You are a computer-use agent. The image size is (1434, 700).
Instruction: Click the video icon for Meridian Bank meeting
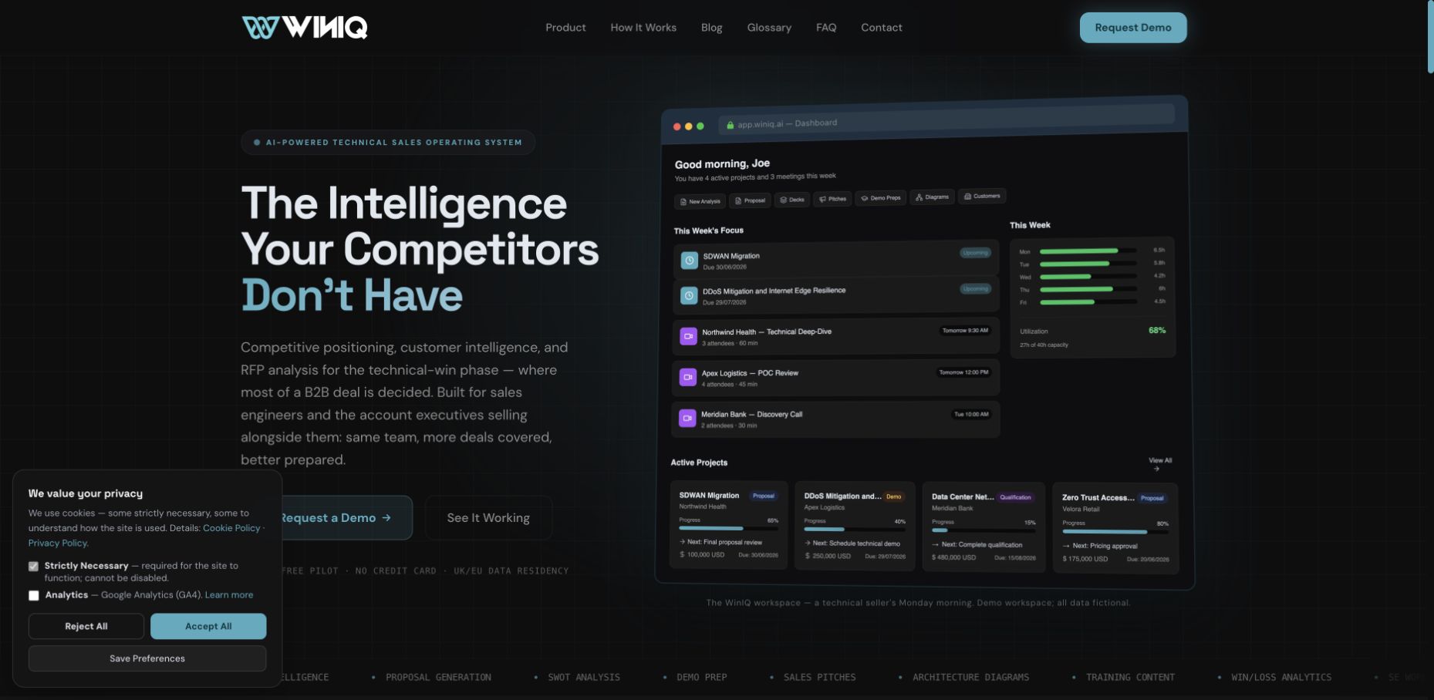point(687,419)
